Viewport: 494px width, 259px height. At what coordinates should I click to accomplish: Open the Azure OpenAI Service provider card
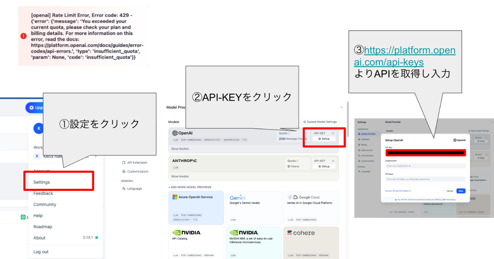196,208
